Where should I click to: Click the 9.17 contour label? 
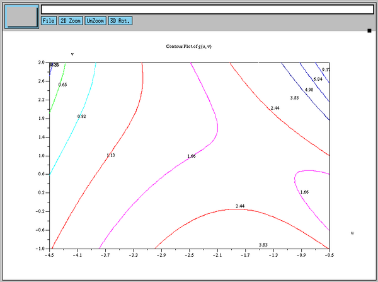click(x=325, y=69)
